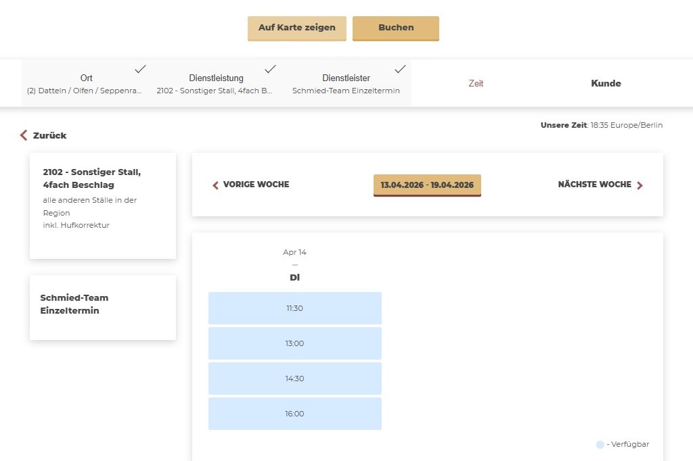Click the checkmark on the Dienstleister step
This screenshot has height=461, width=693.
click(400, 69)
